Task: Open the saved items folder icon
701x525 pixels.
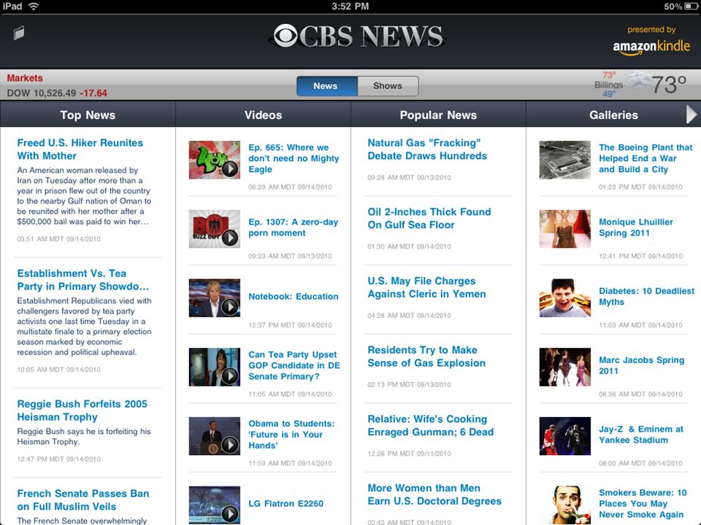Action: click(19, 33)
